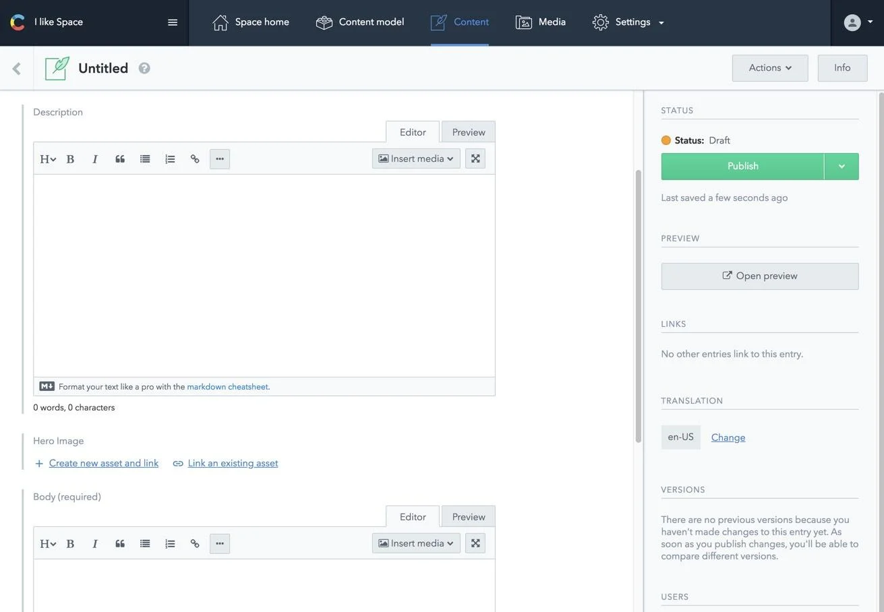Click the green Publish button
The image size is (884, 612).
(742, 166)
